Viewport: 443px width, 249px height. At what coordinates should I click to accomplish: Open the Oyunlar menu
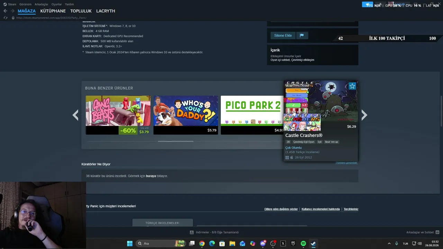pyautogui.click(x=56, y=4)
